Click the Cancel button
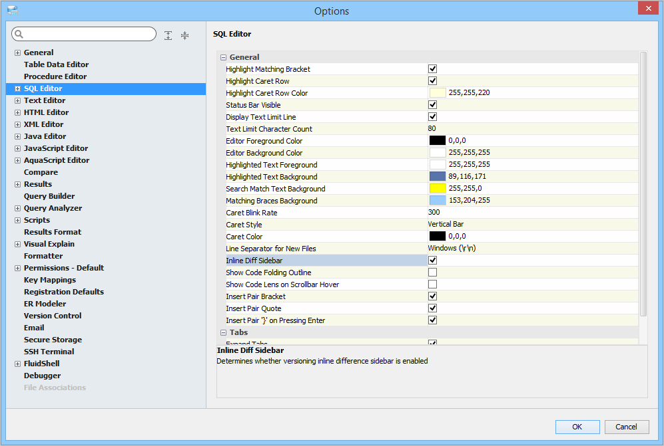This screenshot has height=446, width=664. [626, 427]
